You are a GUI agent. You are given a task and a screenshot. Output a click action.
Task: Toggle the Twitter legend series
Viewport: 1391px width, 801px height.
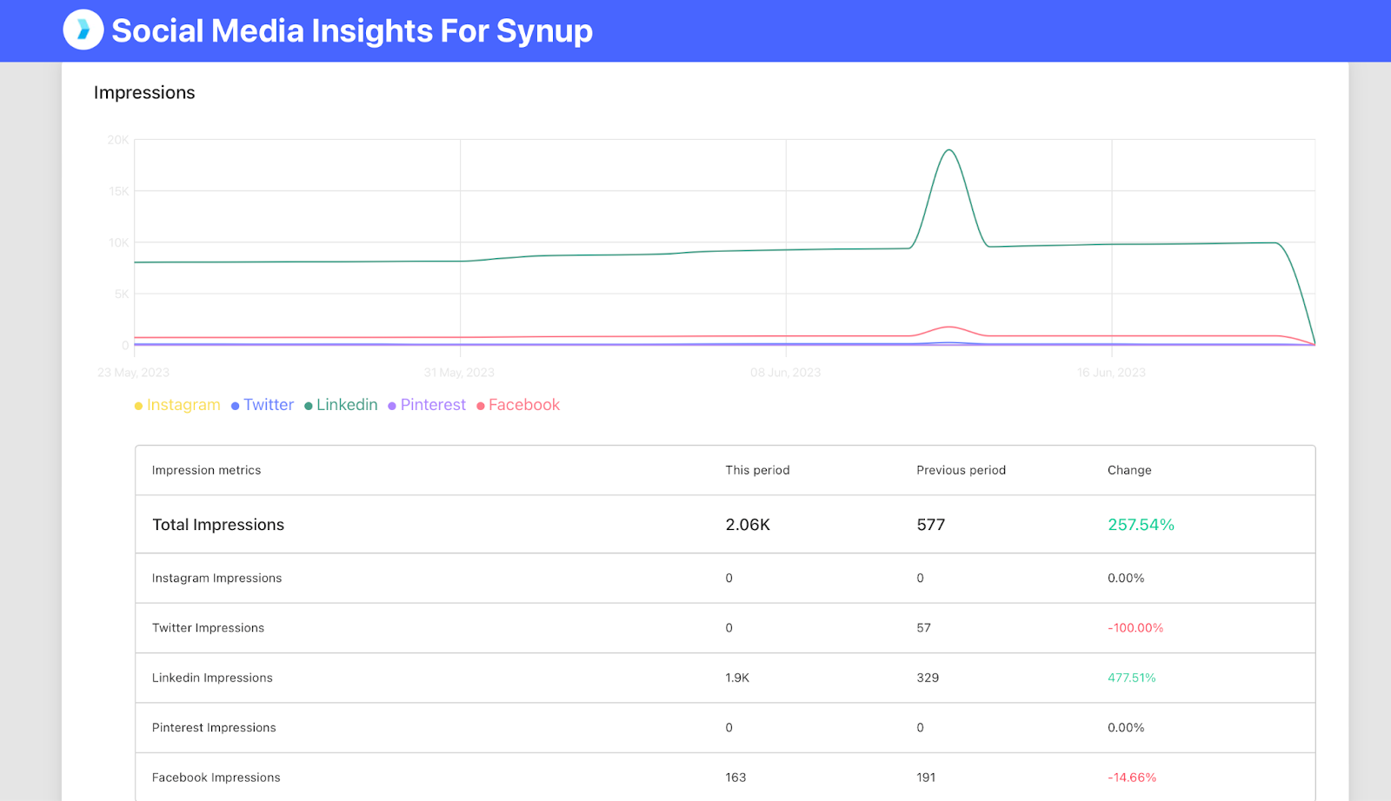pyautogui.click(x=263, y=405)
